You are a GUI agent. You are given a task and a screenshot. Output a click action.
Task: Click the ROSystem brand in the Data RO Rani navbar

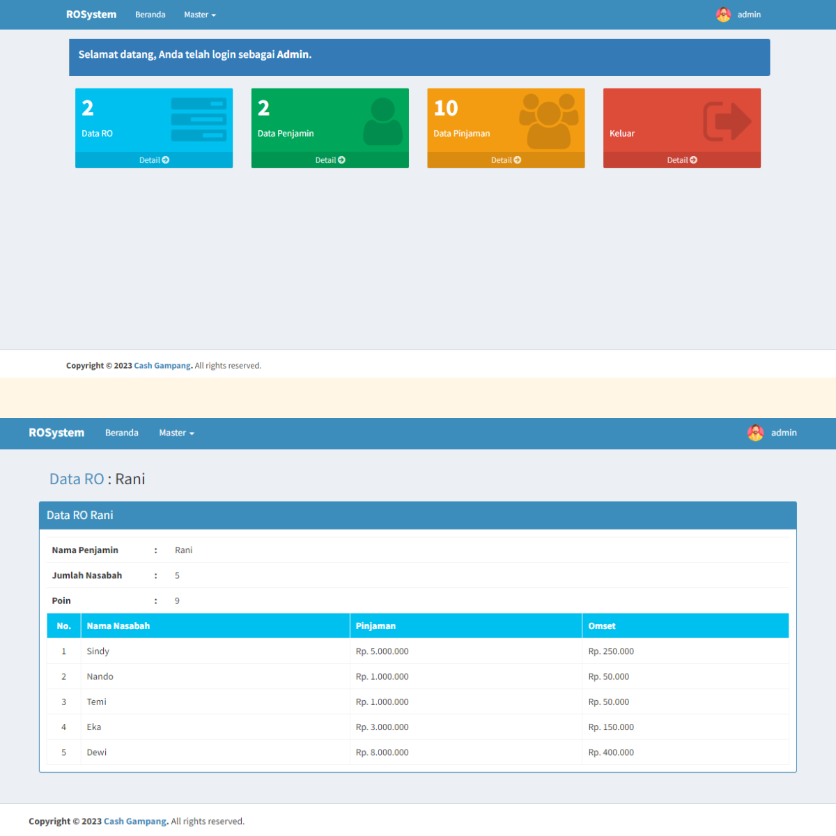[x=56, y=433]
